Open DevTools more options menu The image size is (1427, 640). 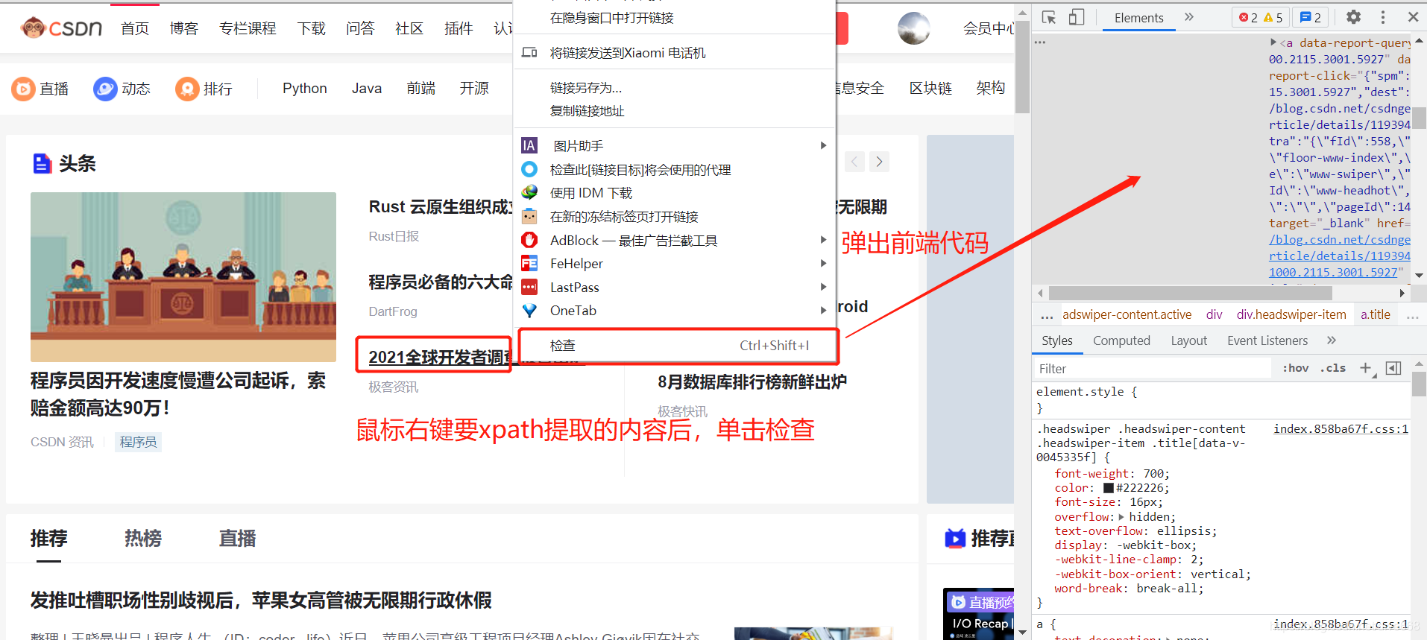[x=1383, y=17]
